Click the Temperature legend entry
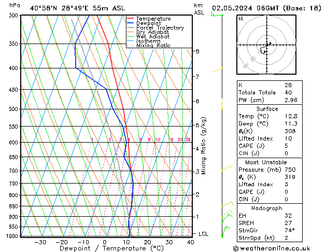The width and height of the screenshot is (326, 252). click(x=153, y=19)
